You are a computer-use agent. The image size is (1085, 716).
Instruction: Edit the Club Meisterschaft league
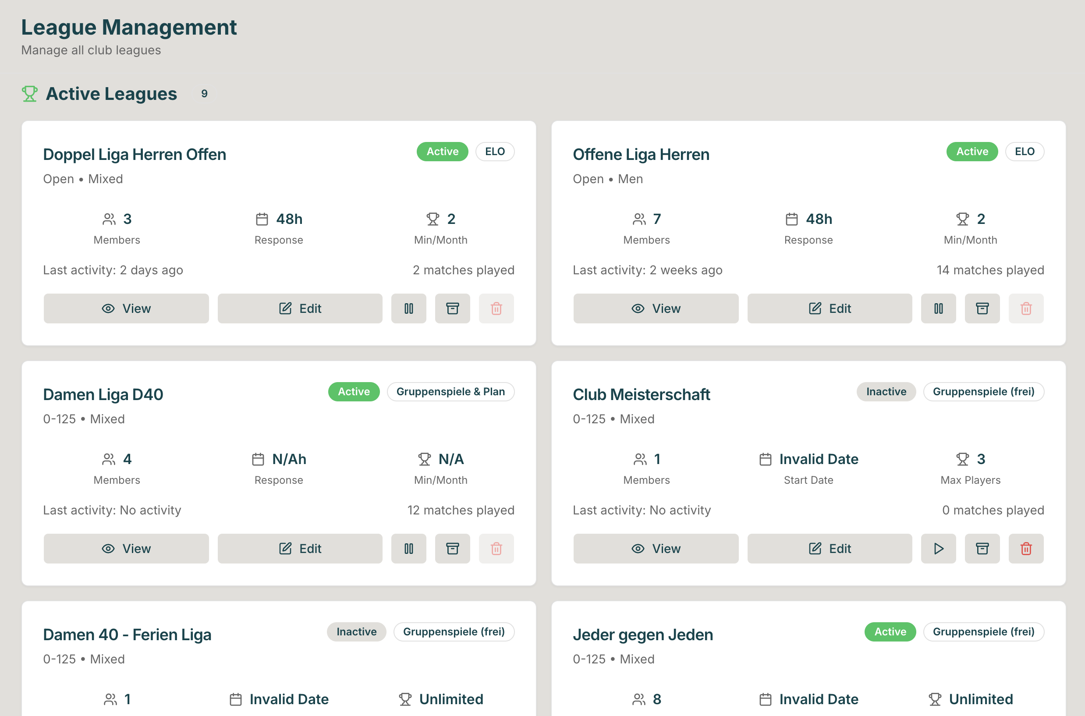pyautogui.click(x=829, y=549)
